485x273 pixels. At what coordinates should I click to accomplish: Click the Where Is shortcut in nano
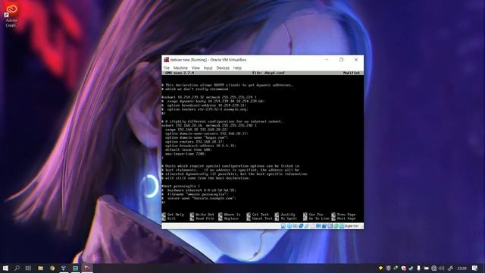(229, 215)
